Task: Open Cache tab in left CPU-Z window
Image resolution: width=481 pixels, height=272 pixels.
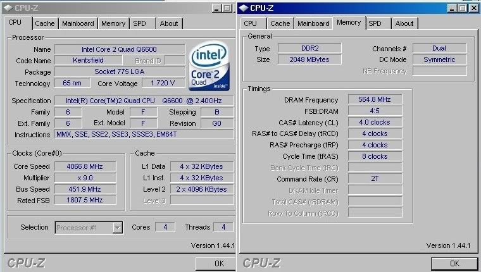Action: click(x=45, y=23)
